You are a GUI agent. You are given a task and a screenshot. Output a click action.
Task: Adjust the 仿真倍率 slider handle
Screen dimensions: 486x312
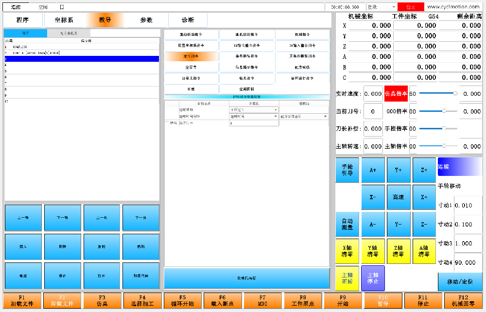pos(455,93)
